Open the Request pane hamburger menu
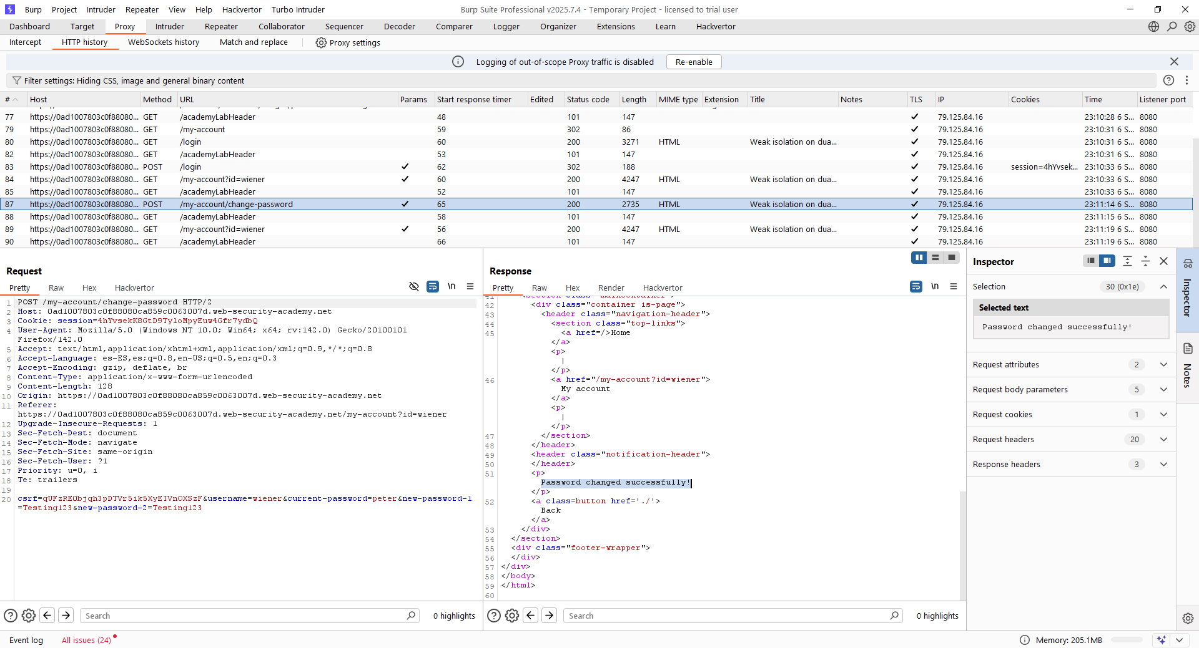This screenshot has width=1199, height=648. 470,286
